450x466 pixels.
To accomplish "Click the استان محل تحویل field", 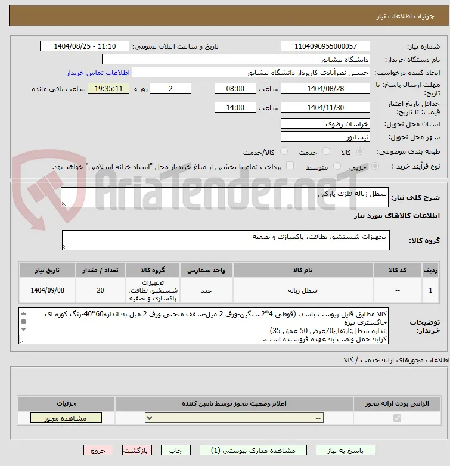I will pos(325,123).
